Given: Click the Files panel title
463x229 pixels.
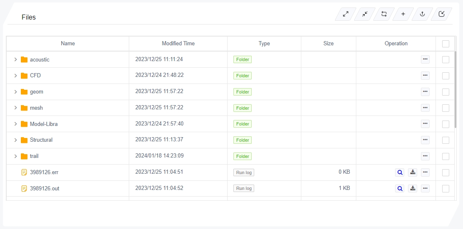Looking at the screenshot, I should pyautogui.click(x=29, y=17).
